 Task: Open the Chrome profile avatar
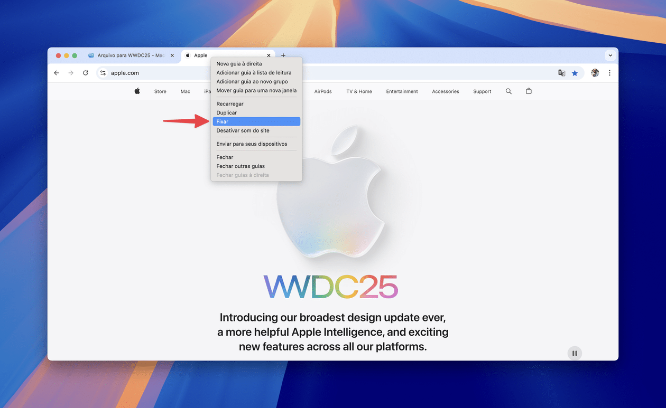(x=595, y=73)
